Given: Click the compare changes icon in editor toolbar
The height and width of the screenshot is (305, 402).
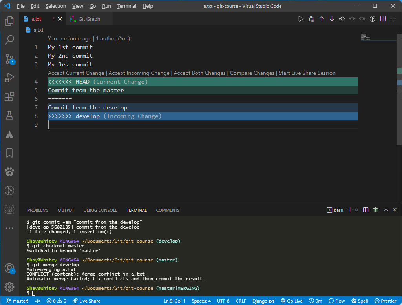Looking at the screenshot, I should click(311, 19).
